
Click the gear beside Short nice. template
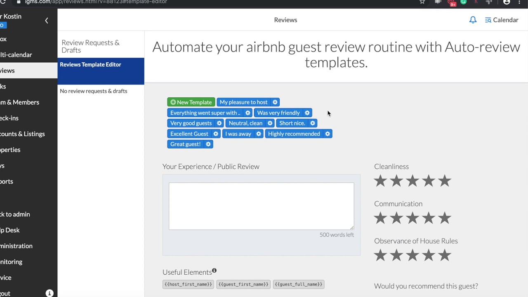click(x=313, y=123)
